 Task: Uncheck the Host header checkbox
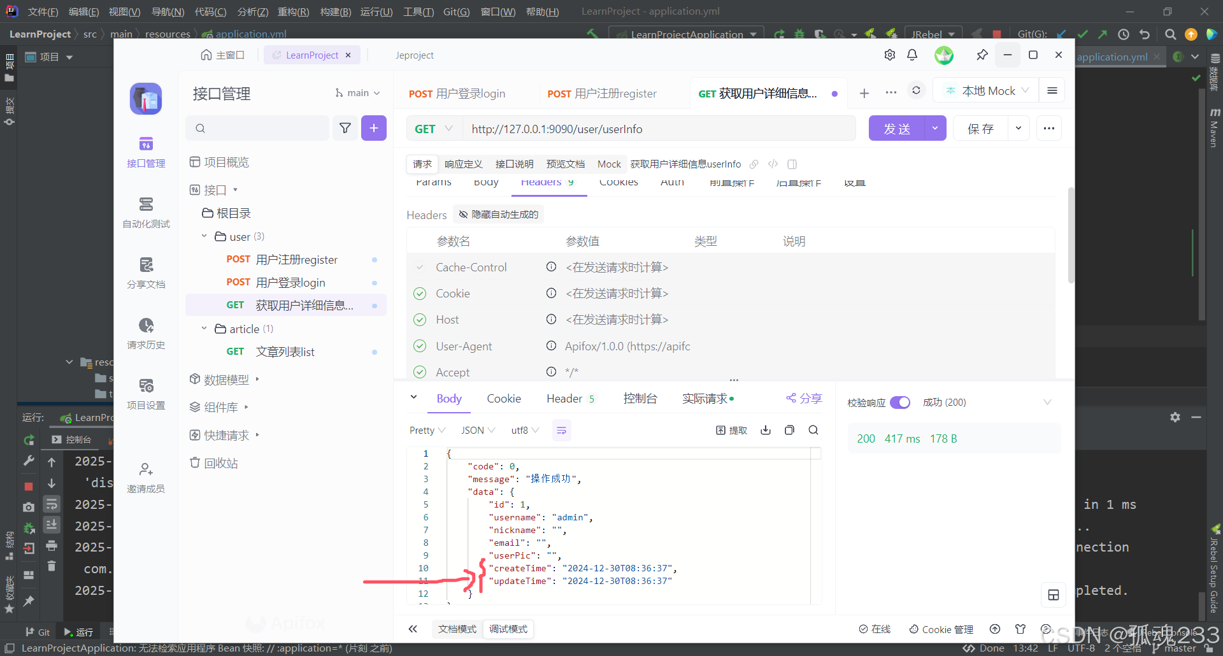pos(420,320)
